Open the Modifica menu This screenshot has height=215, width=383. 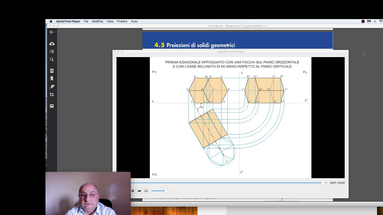coord(98,21)
